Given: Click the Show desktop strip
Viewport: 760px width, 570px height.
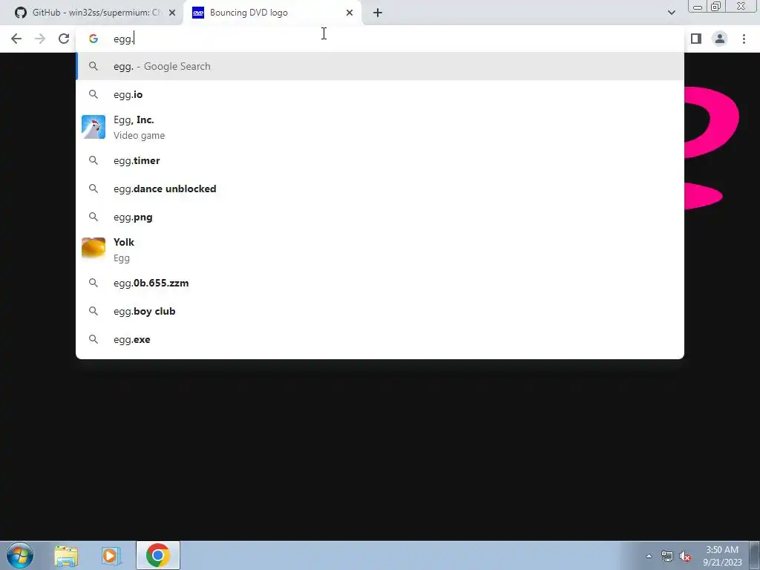Looking at the screenshot, I should tap(755, 555).
